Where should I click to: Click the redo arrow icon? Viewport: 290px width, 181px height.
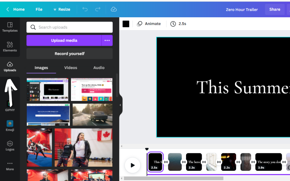point(98,9)
